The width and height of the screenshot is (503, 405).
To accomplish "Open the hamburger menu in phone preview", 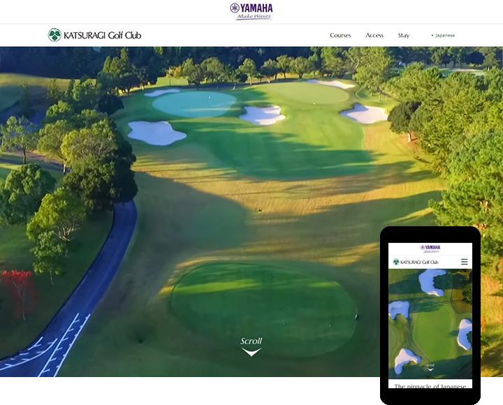I will [464, 262].
